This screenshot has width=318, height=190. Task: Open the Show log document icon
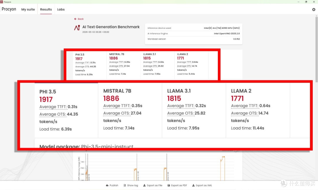point(125,185)
